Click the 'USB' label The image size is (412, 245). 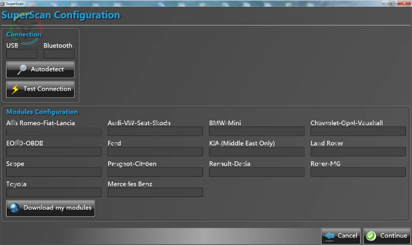12,46
